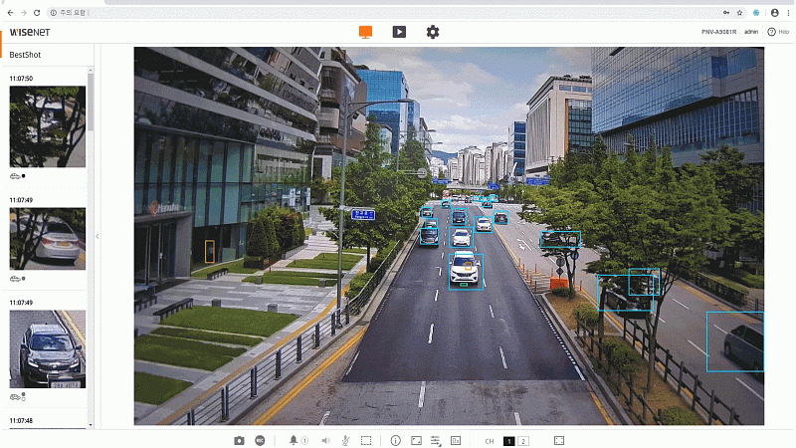
Task: Collapse the BestShot side panel
Action: point(97,236)
